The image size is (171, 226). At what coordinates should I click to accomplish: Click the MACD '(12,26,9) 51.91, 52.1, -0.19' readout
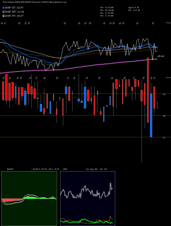click(x=45, y=169)
